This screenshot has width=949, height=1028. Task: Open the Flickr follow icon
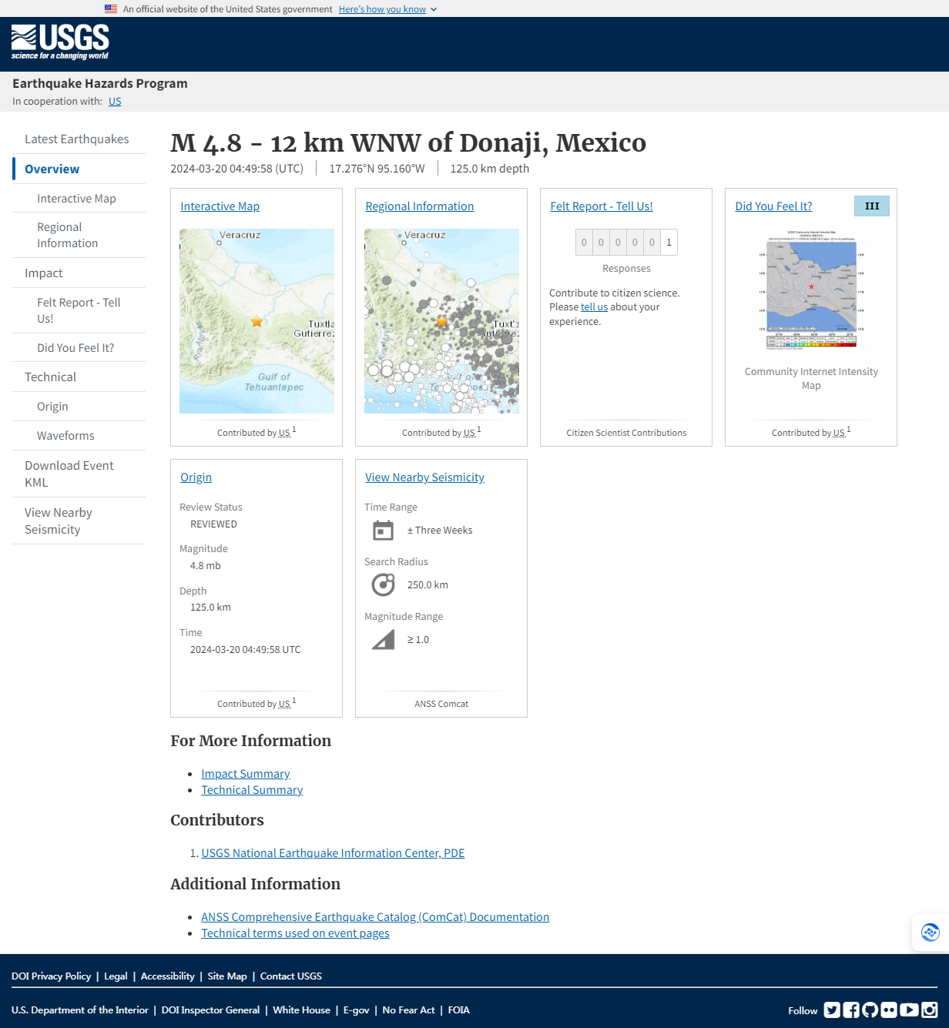pyautogui.click(x=889, y=1010)
